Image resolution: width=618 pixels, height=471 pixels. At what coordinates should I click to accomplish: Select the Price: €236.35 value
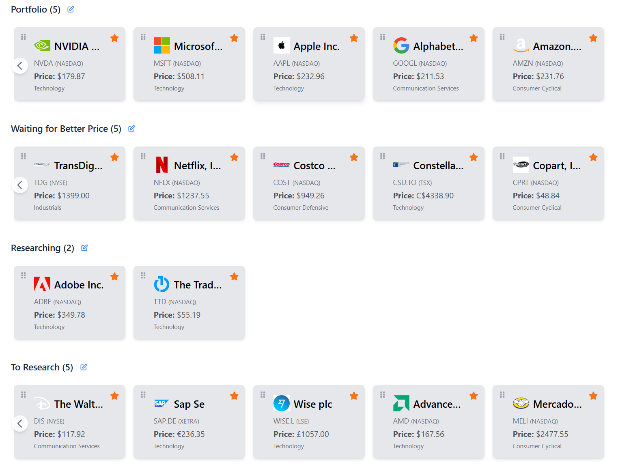(x=179, y=434)
